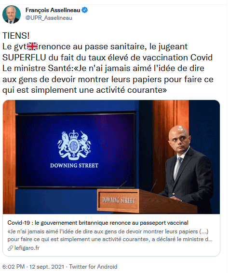Click the link chain icon beside lefigaro.fr
Viewport: 229px width, 273px height.
click(10, 248)
